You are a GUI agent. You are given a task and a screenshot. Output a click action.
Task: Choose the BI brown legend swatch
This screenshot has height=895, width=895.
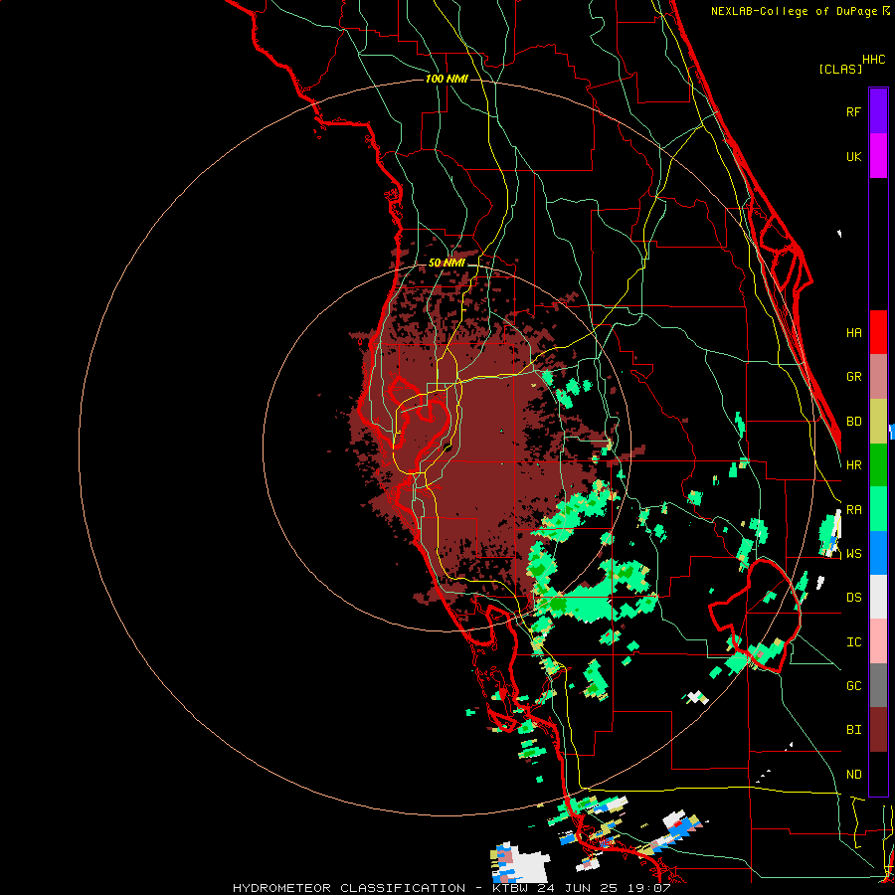(x=878, y=730)
